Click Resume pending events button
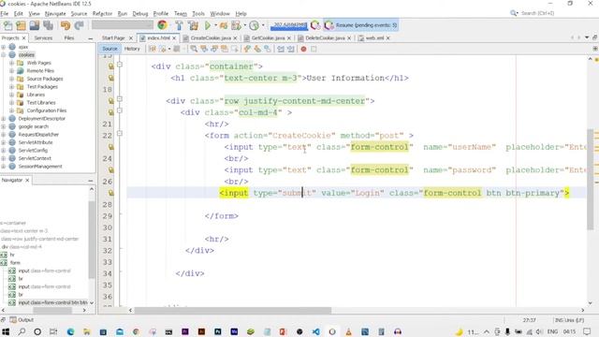 [x=361, y=25]
